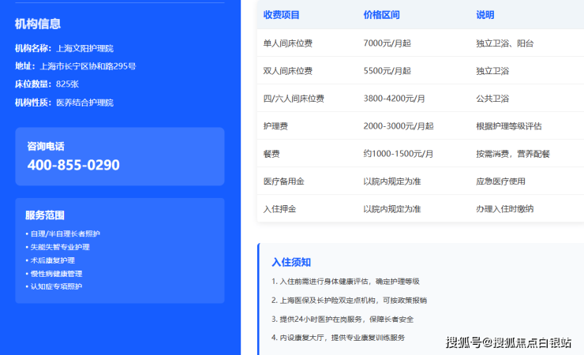Click the 单人间床位费 table cell

[287, 43]
